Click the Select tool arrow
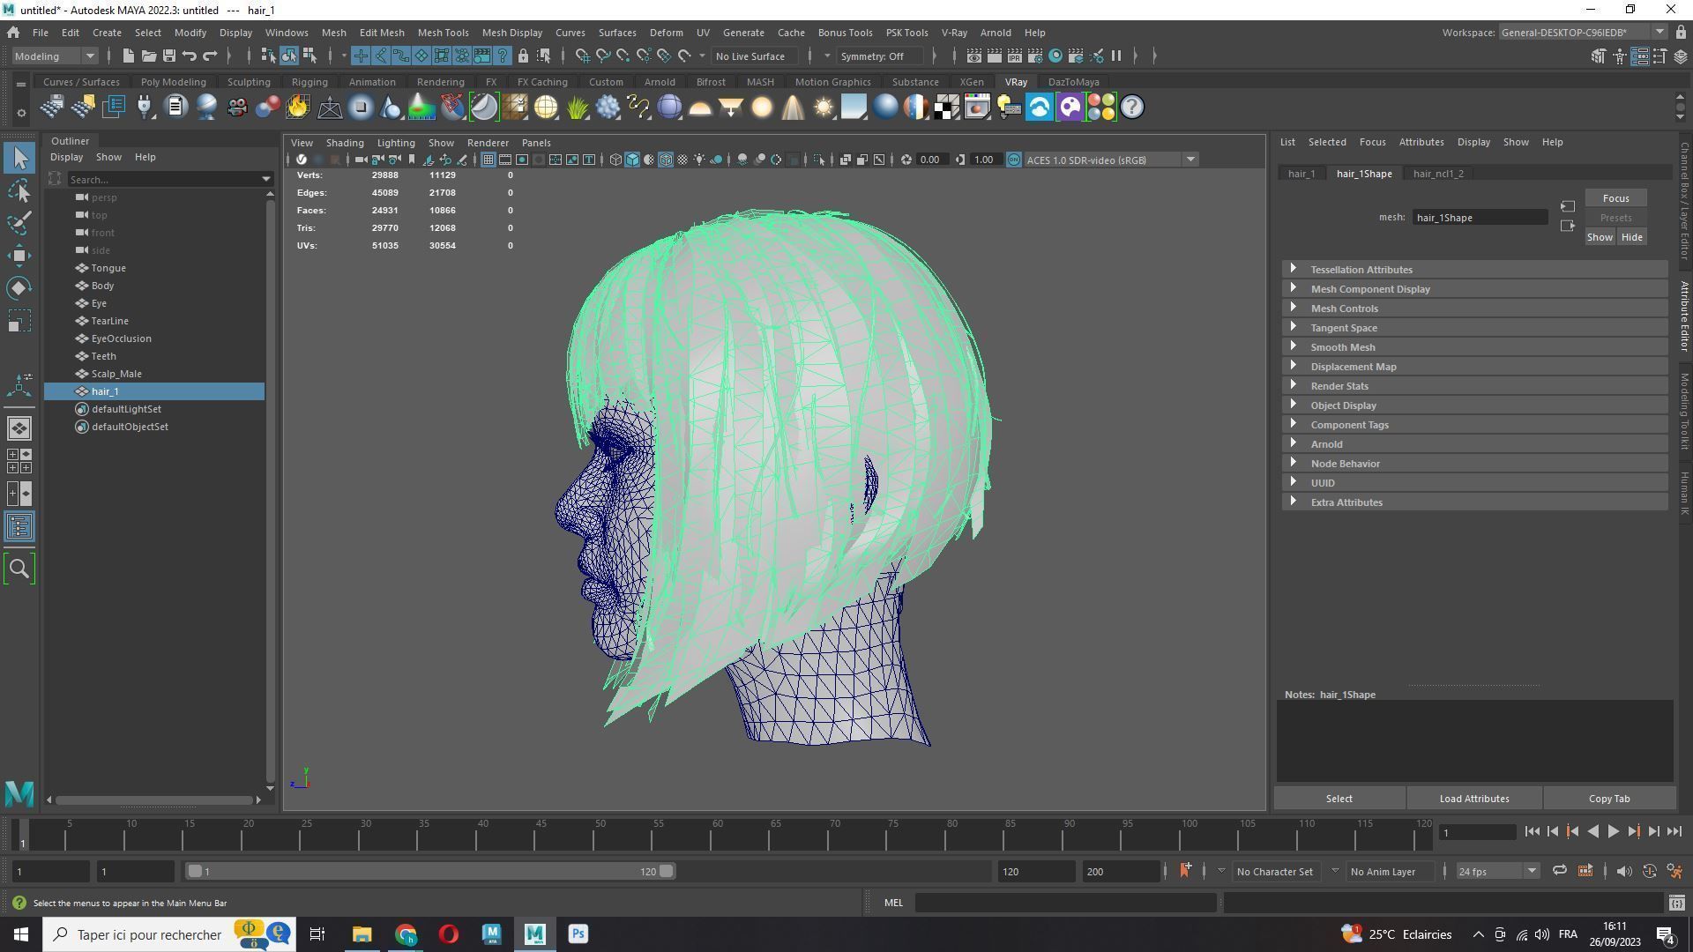 (19, 158)
